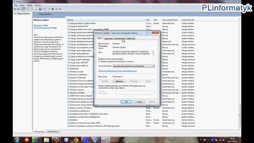Click the Export list toolbar icon
The width and height of the screenshot is (254, 143).
pos(36,9)
